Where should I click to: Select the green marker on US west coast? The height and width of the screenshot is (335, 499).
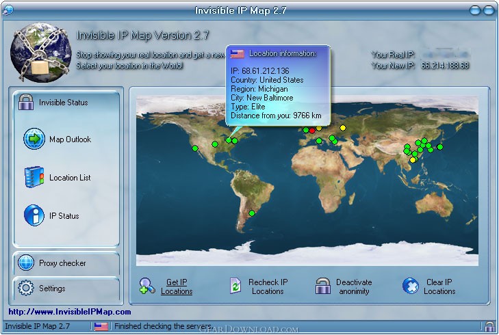click(x=195, y=148)
